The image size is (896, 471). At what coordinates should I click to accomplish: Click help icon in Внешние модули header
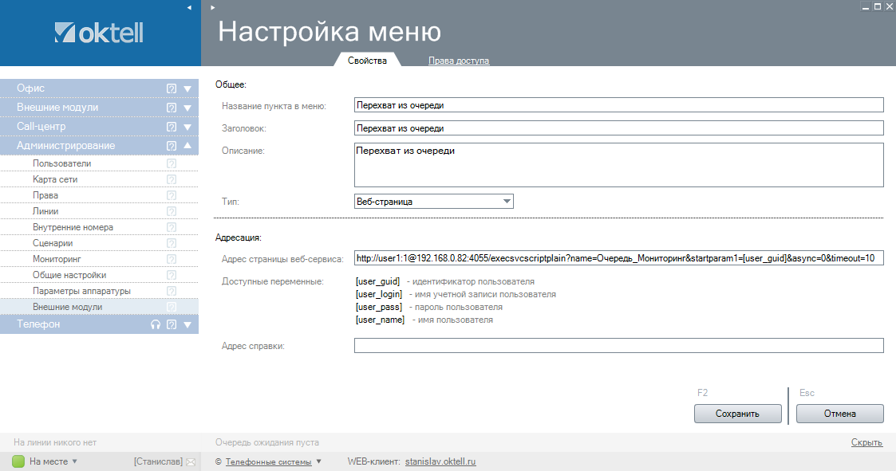click(171, 108)
